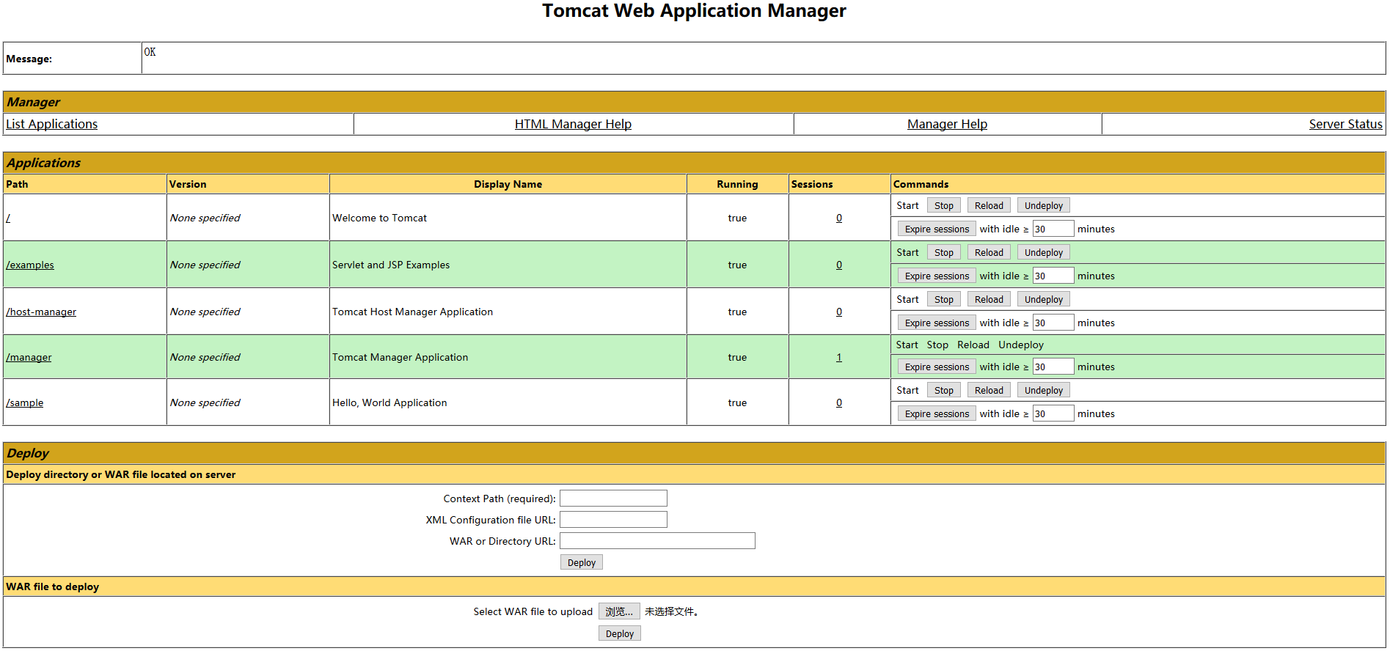Open the /examples application link
The width and height of the screenshot is (1390, 651).
(30, 265)
